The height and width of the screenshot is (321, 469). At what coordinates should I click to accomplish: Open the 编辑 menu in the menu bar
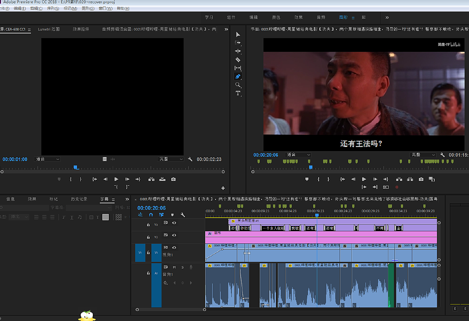point(20,8)
